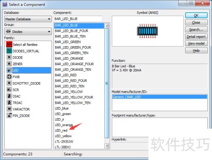Select LTL-30EHJ component
The image size is (212, 160).
pyautogui.click(x=63, y=147)
